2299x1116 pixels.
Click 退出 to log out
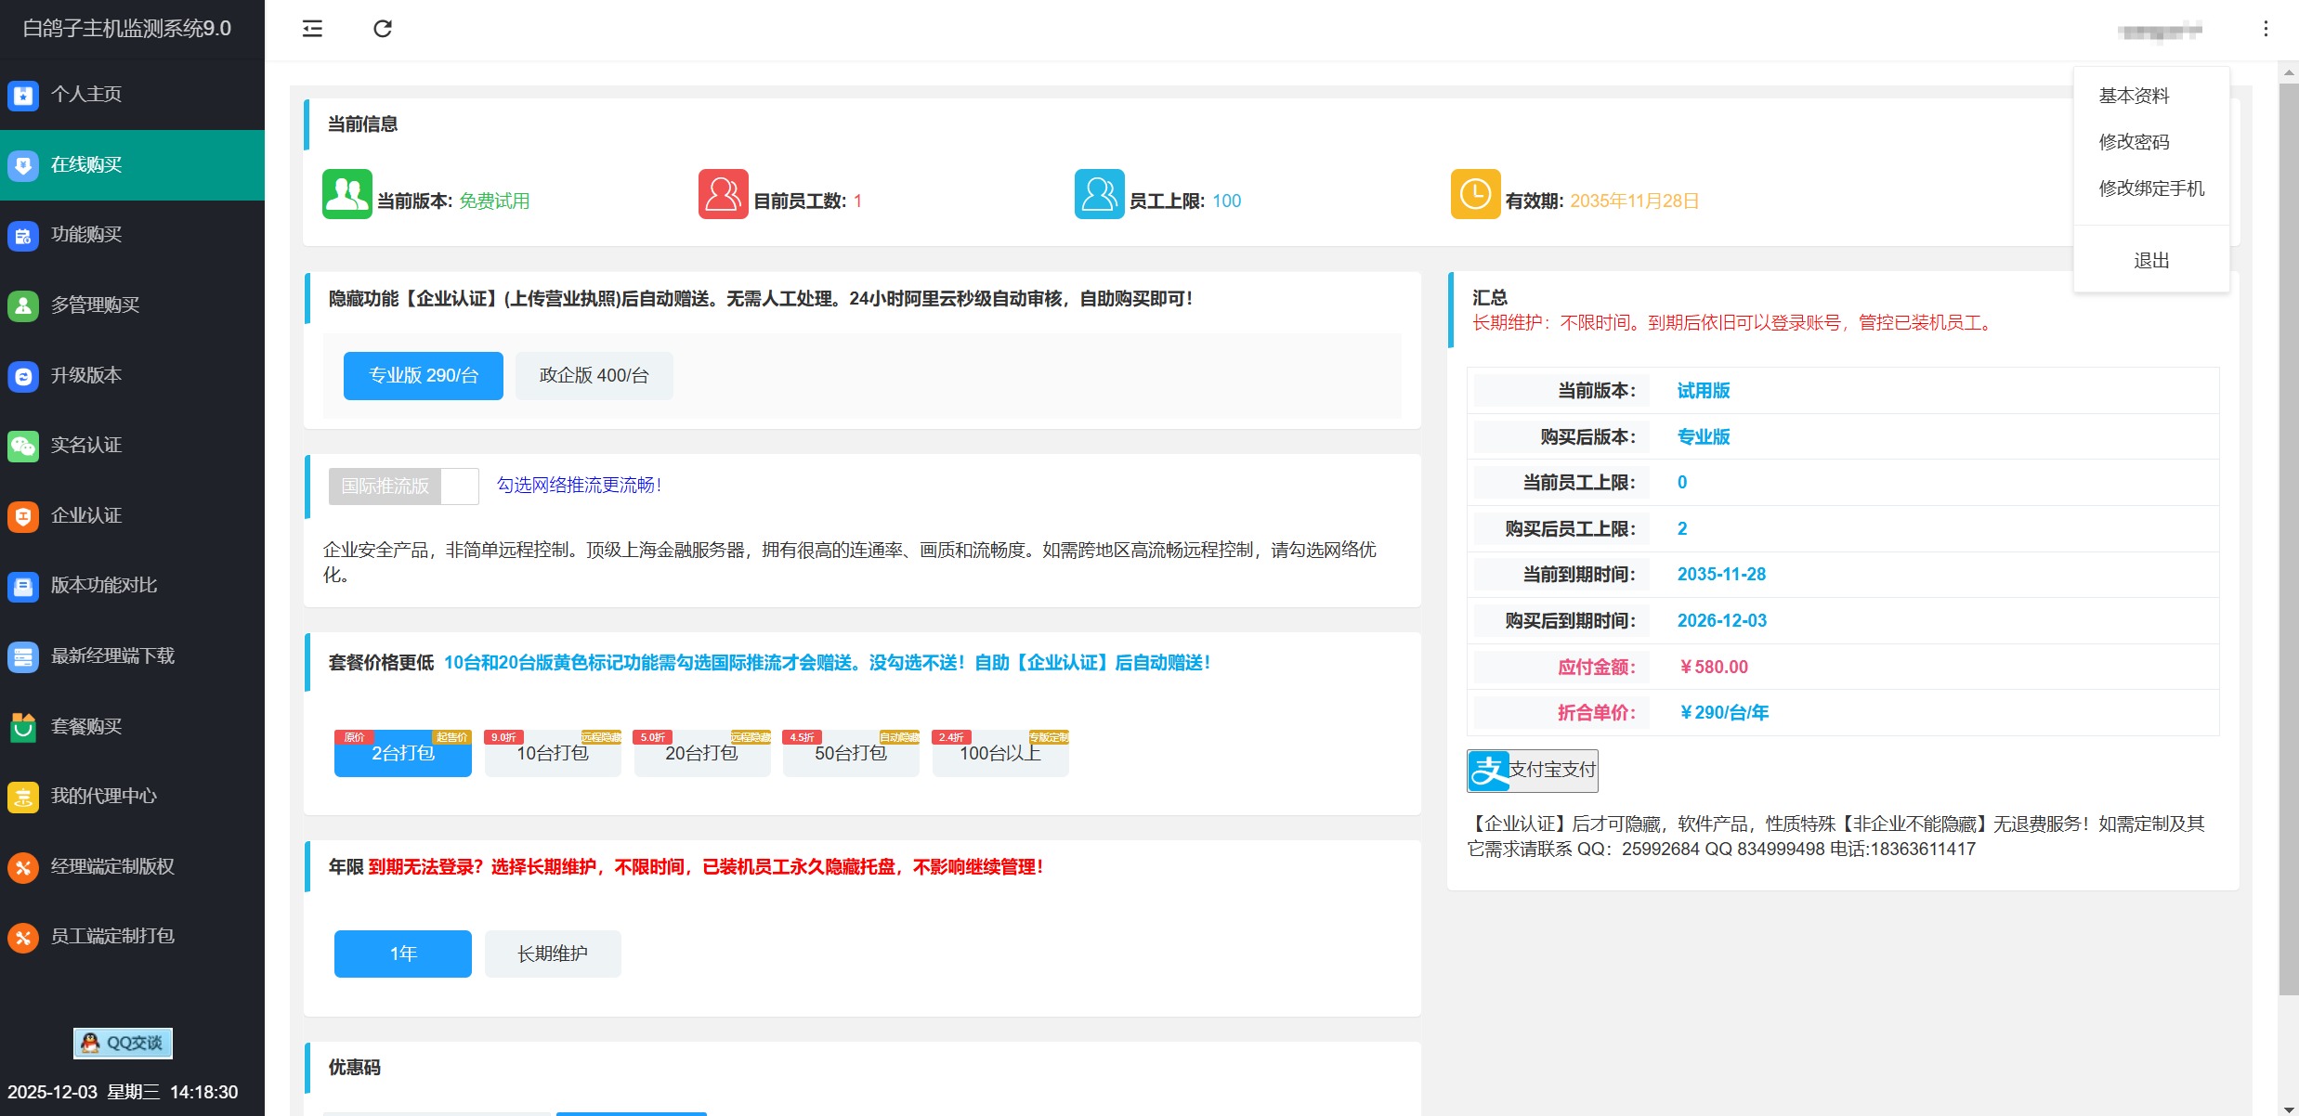click(2150, 260)
